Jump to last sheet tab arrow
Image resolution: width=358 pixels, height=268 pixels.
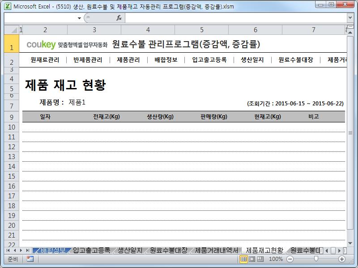click(28, 251)
